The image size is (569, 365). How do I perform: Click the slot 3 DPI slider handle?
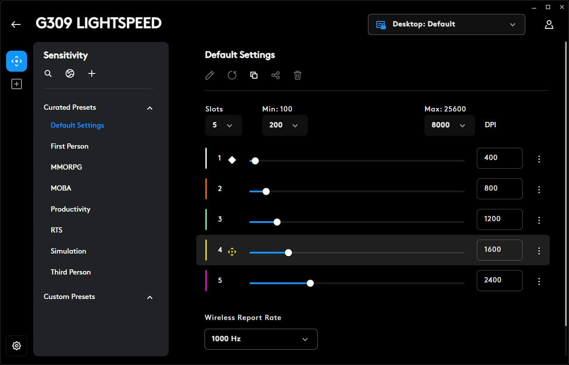point(277,222)
